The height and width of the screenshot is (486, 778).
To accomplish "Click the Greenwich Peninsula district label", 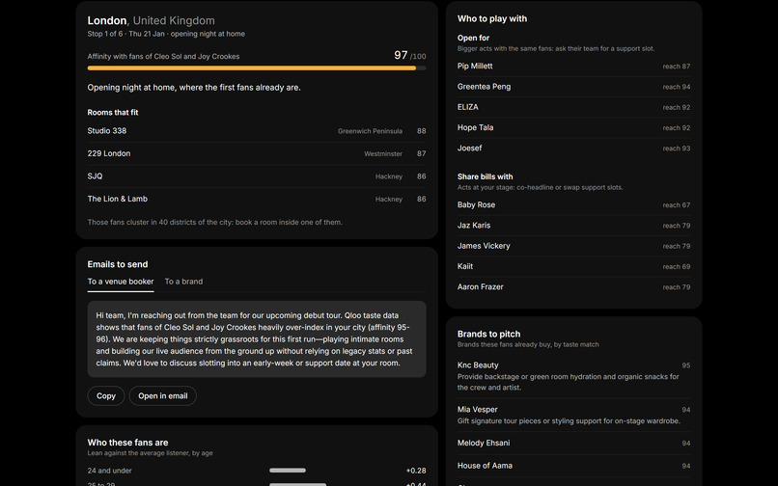I will (370, 131).
